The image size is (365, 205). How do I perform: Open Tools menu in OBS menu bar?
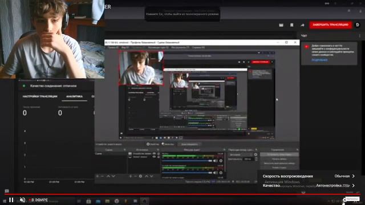pyautogui.click(x=180, y=47)
